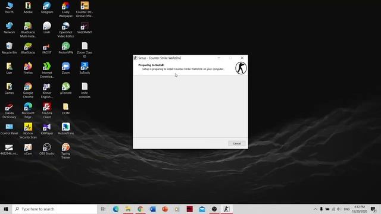Image resolution: width=381 pixels, height=214 pixels.
Task: Launch Google Chrome desktop shortcut
Action: pyautogui.click(x=28, y=90)
